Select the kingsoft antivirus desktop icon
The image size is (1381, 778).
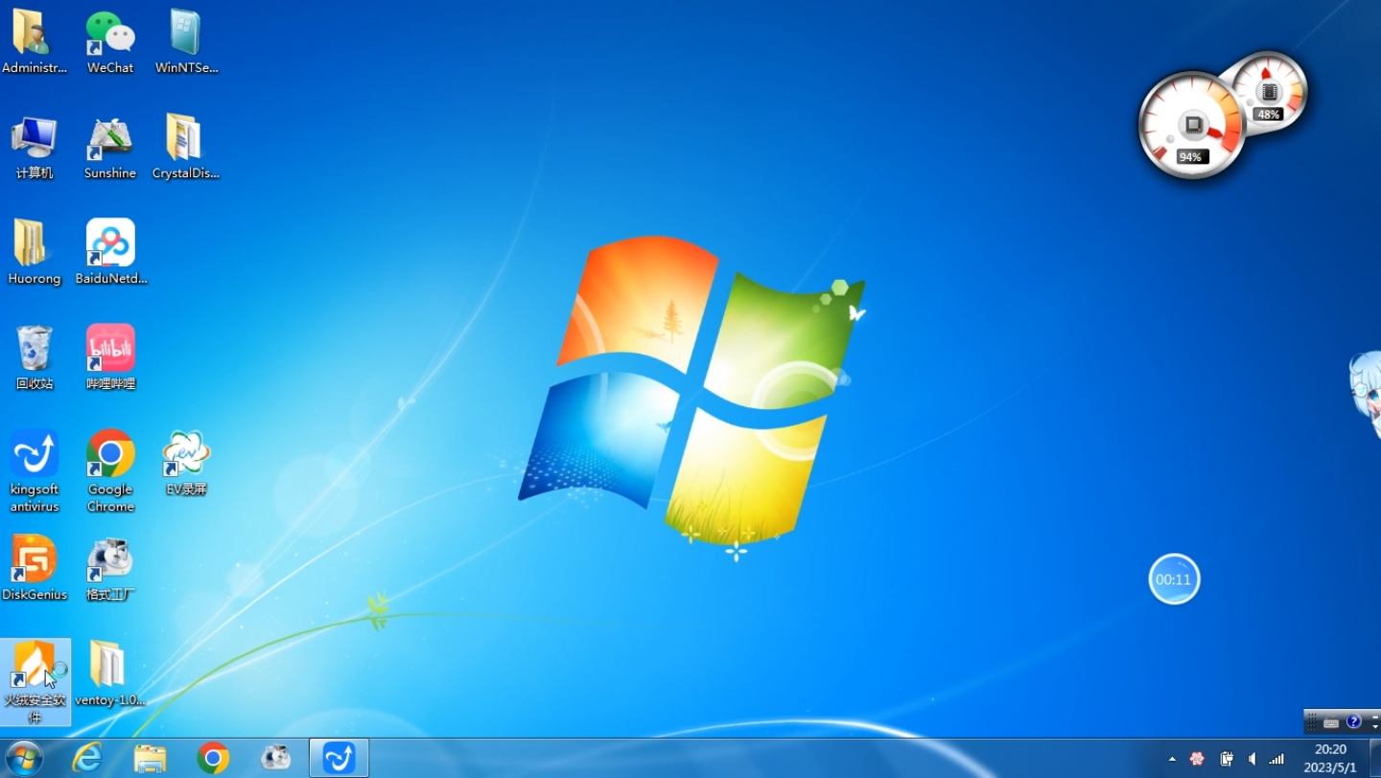click(x=34, y=471)
